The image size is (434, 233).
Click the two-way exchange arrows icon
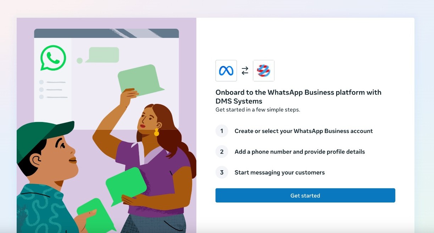tap(245, 71)
